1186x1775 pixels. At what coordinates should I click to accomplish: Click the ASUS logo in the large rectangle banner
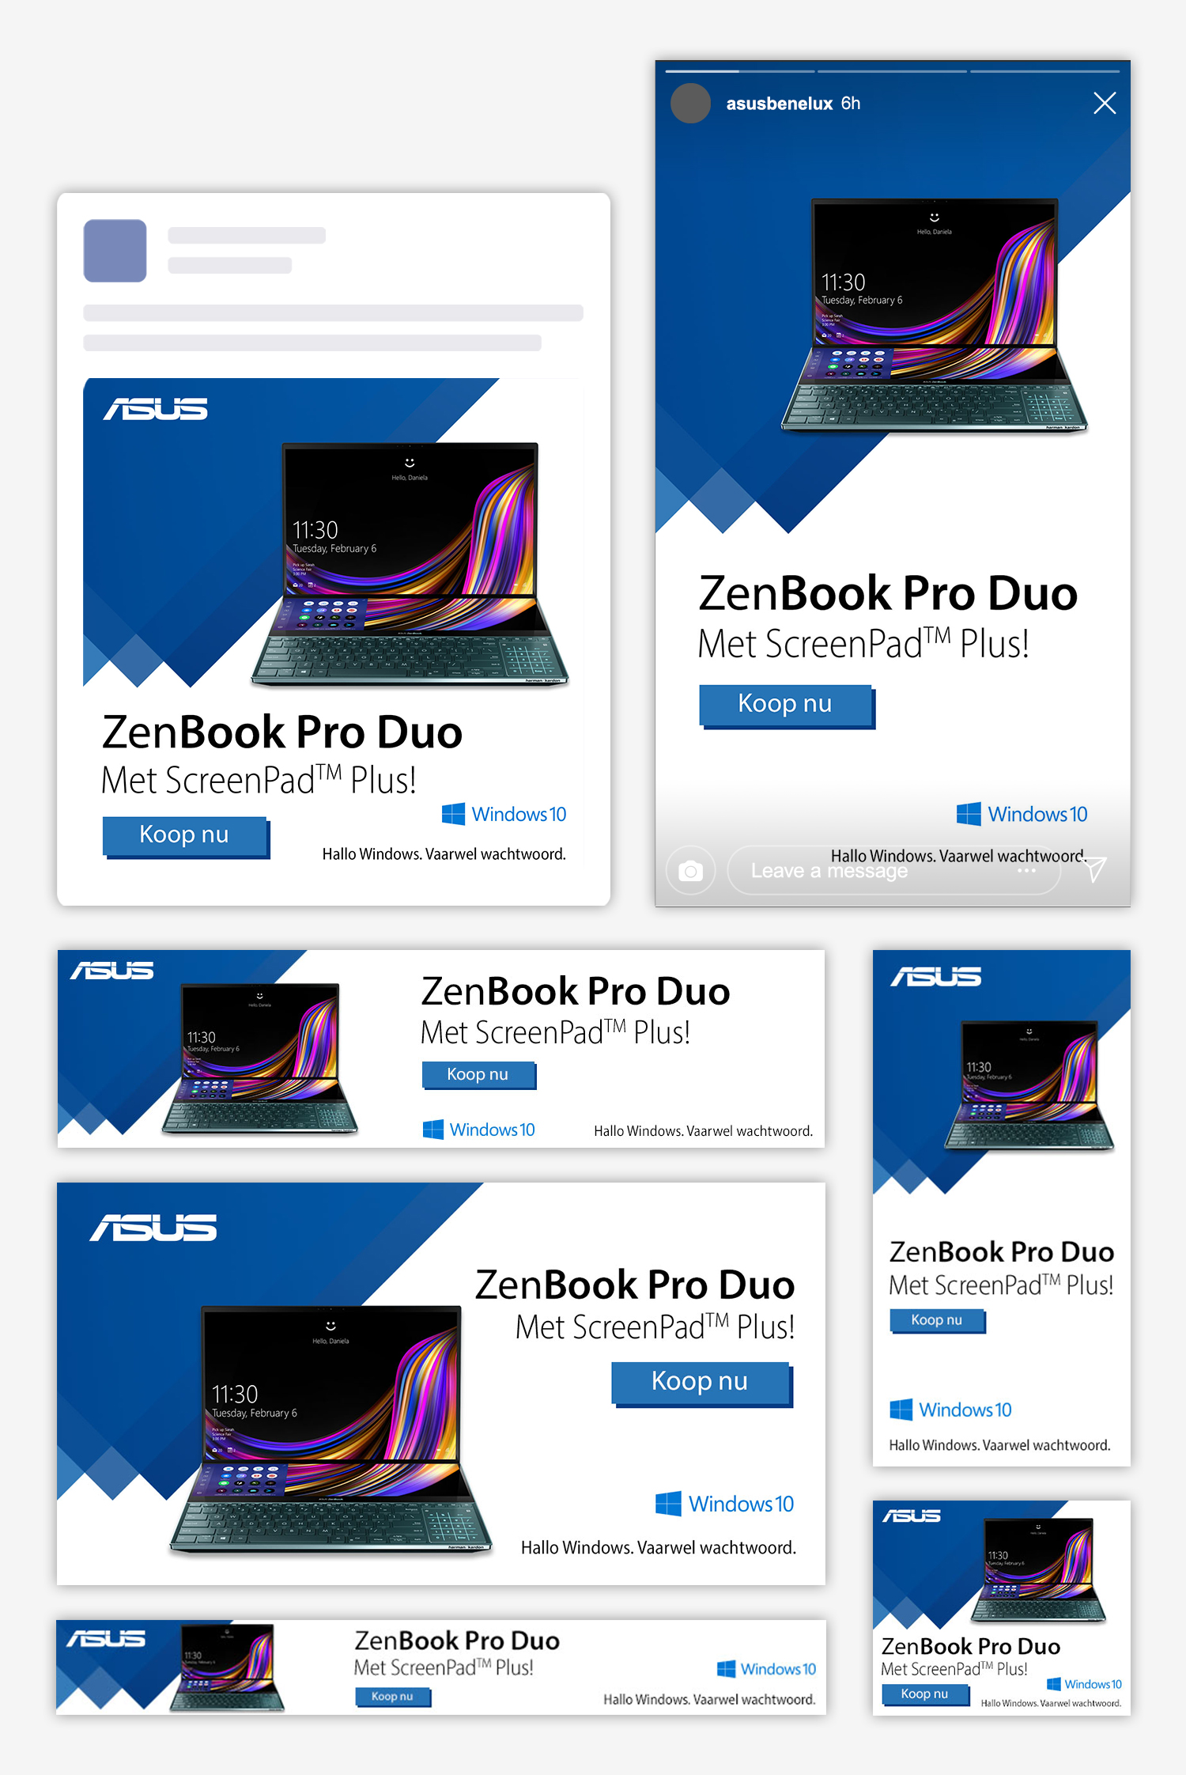click(x=153, y=1228)
